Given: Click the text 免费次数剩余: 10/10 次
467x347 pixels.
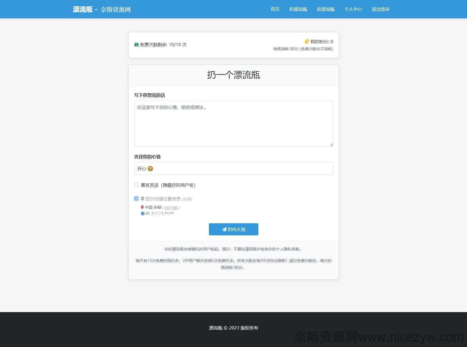Looking at the screenshot, I should click(163, 45).
